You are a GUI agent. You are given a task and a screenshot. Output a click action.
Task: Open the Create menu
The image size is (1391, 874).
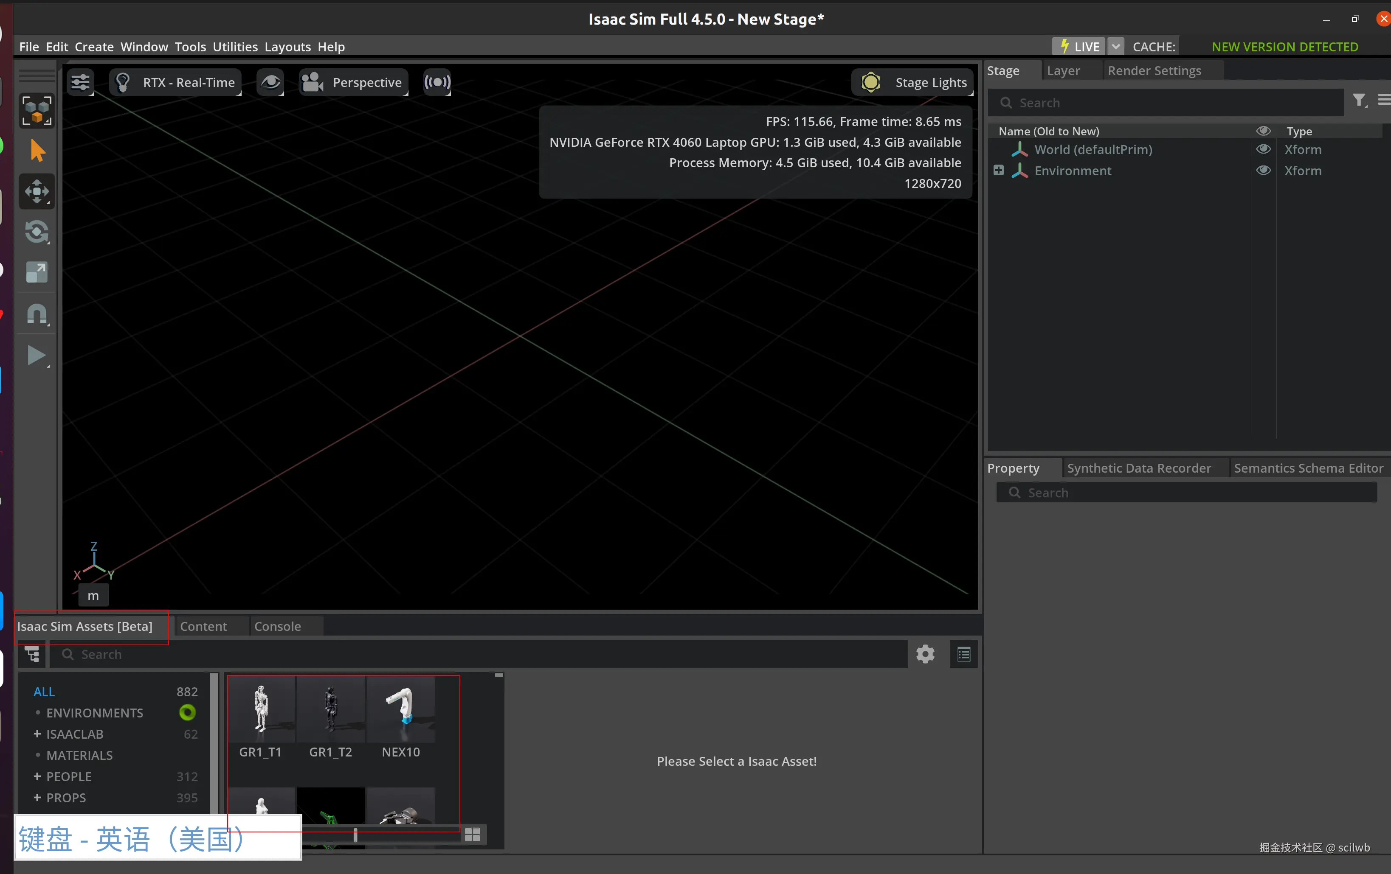94,47
